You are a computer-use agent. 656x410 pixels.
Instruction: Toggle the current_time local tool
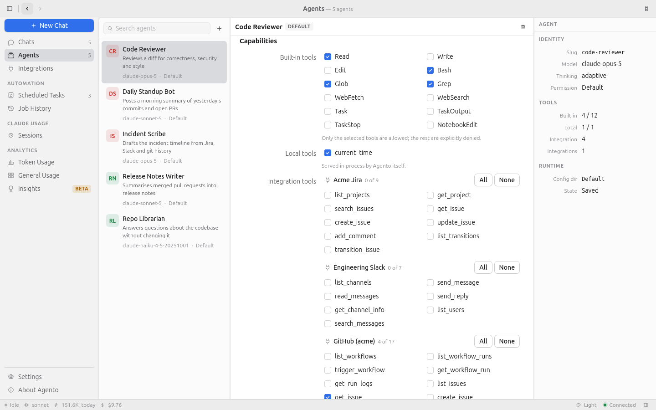coord(328,153)
